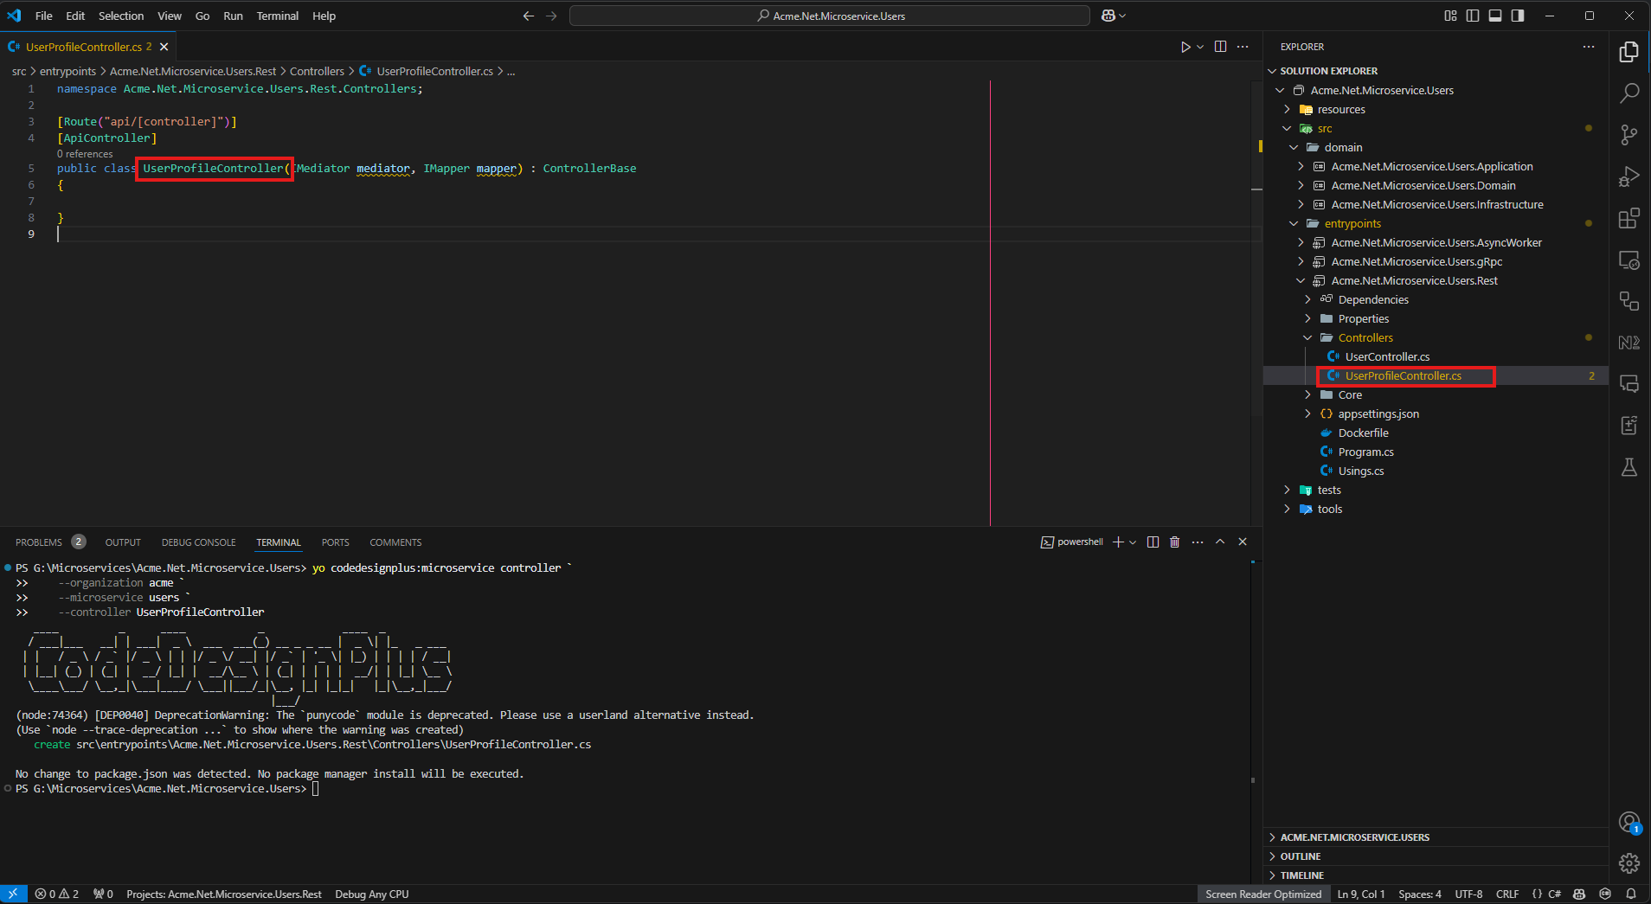Open the Copilot chat icon in title bar
Screen dimensions: 1651x904
[1108, 16]
